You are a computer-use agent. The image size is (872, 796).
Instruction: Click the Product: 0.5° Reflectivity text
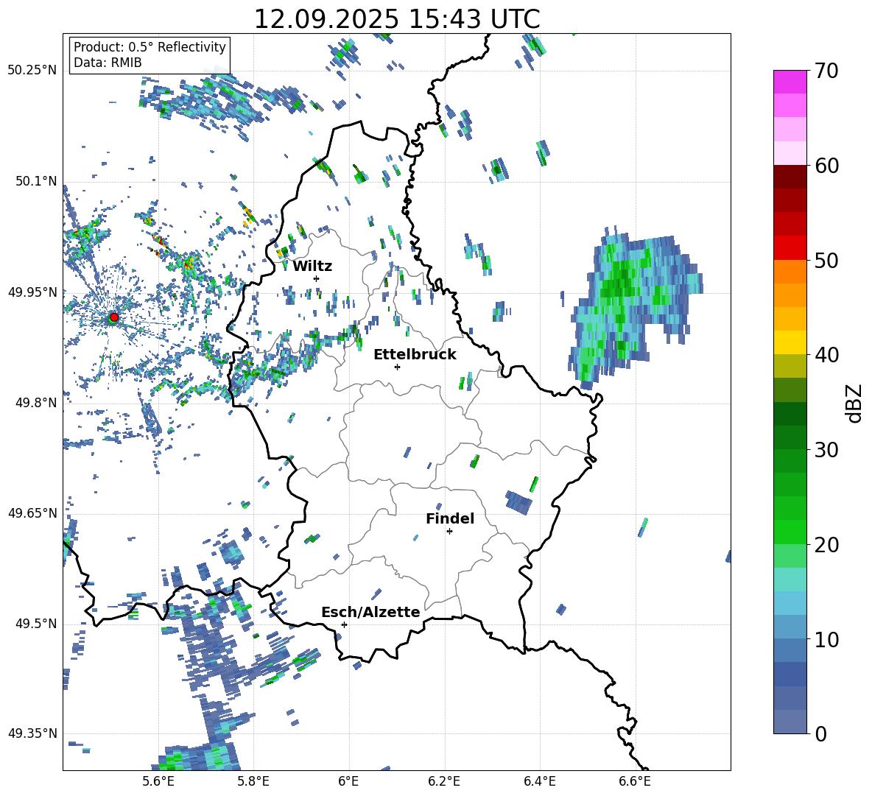[x=150, y=46]
